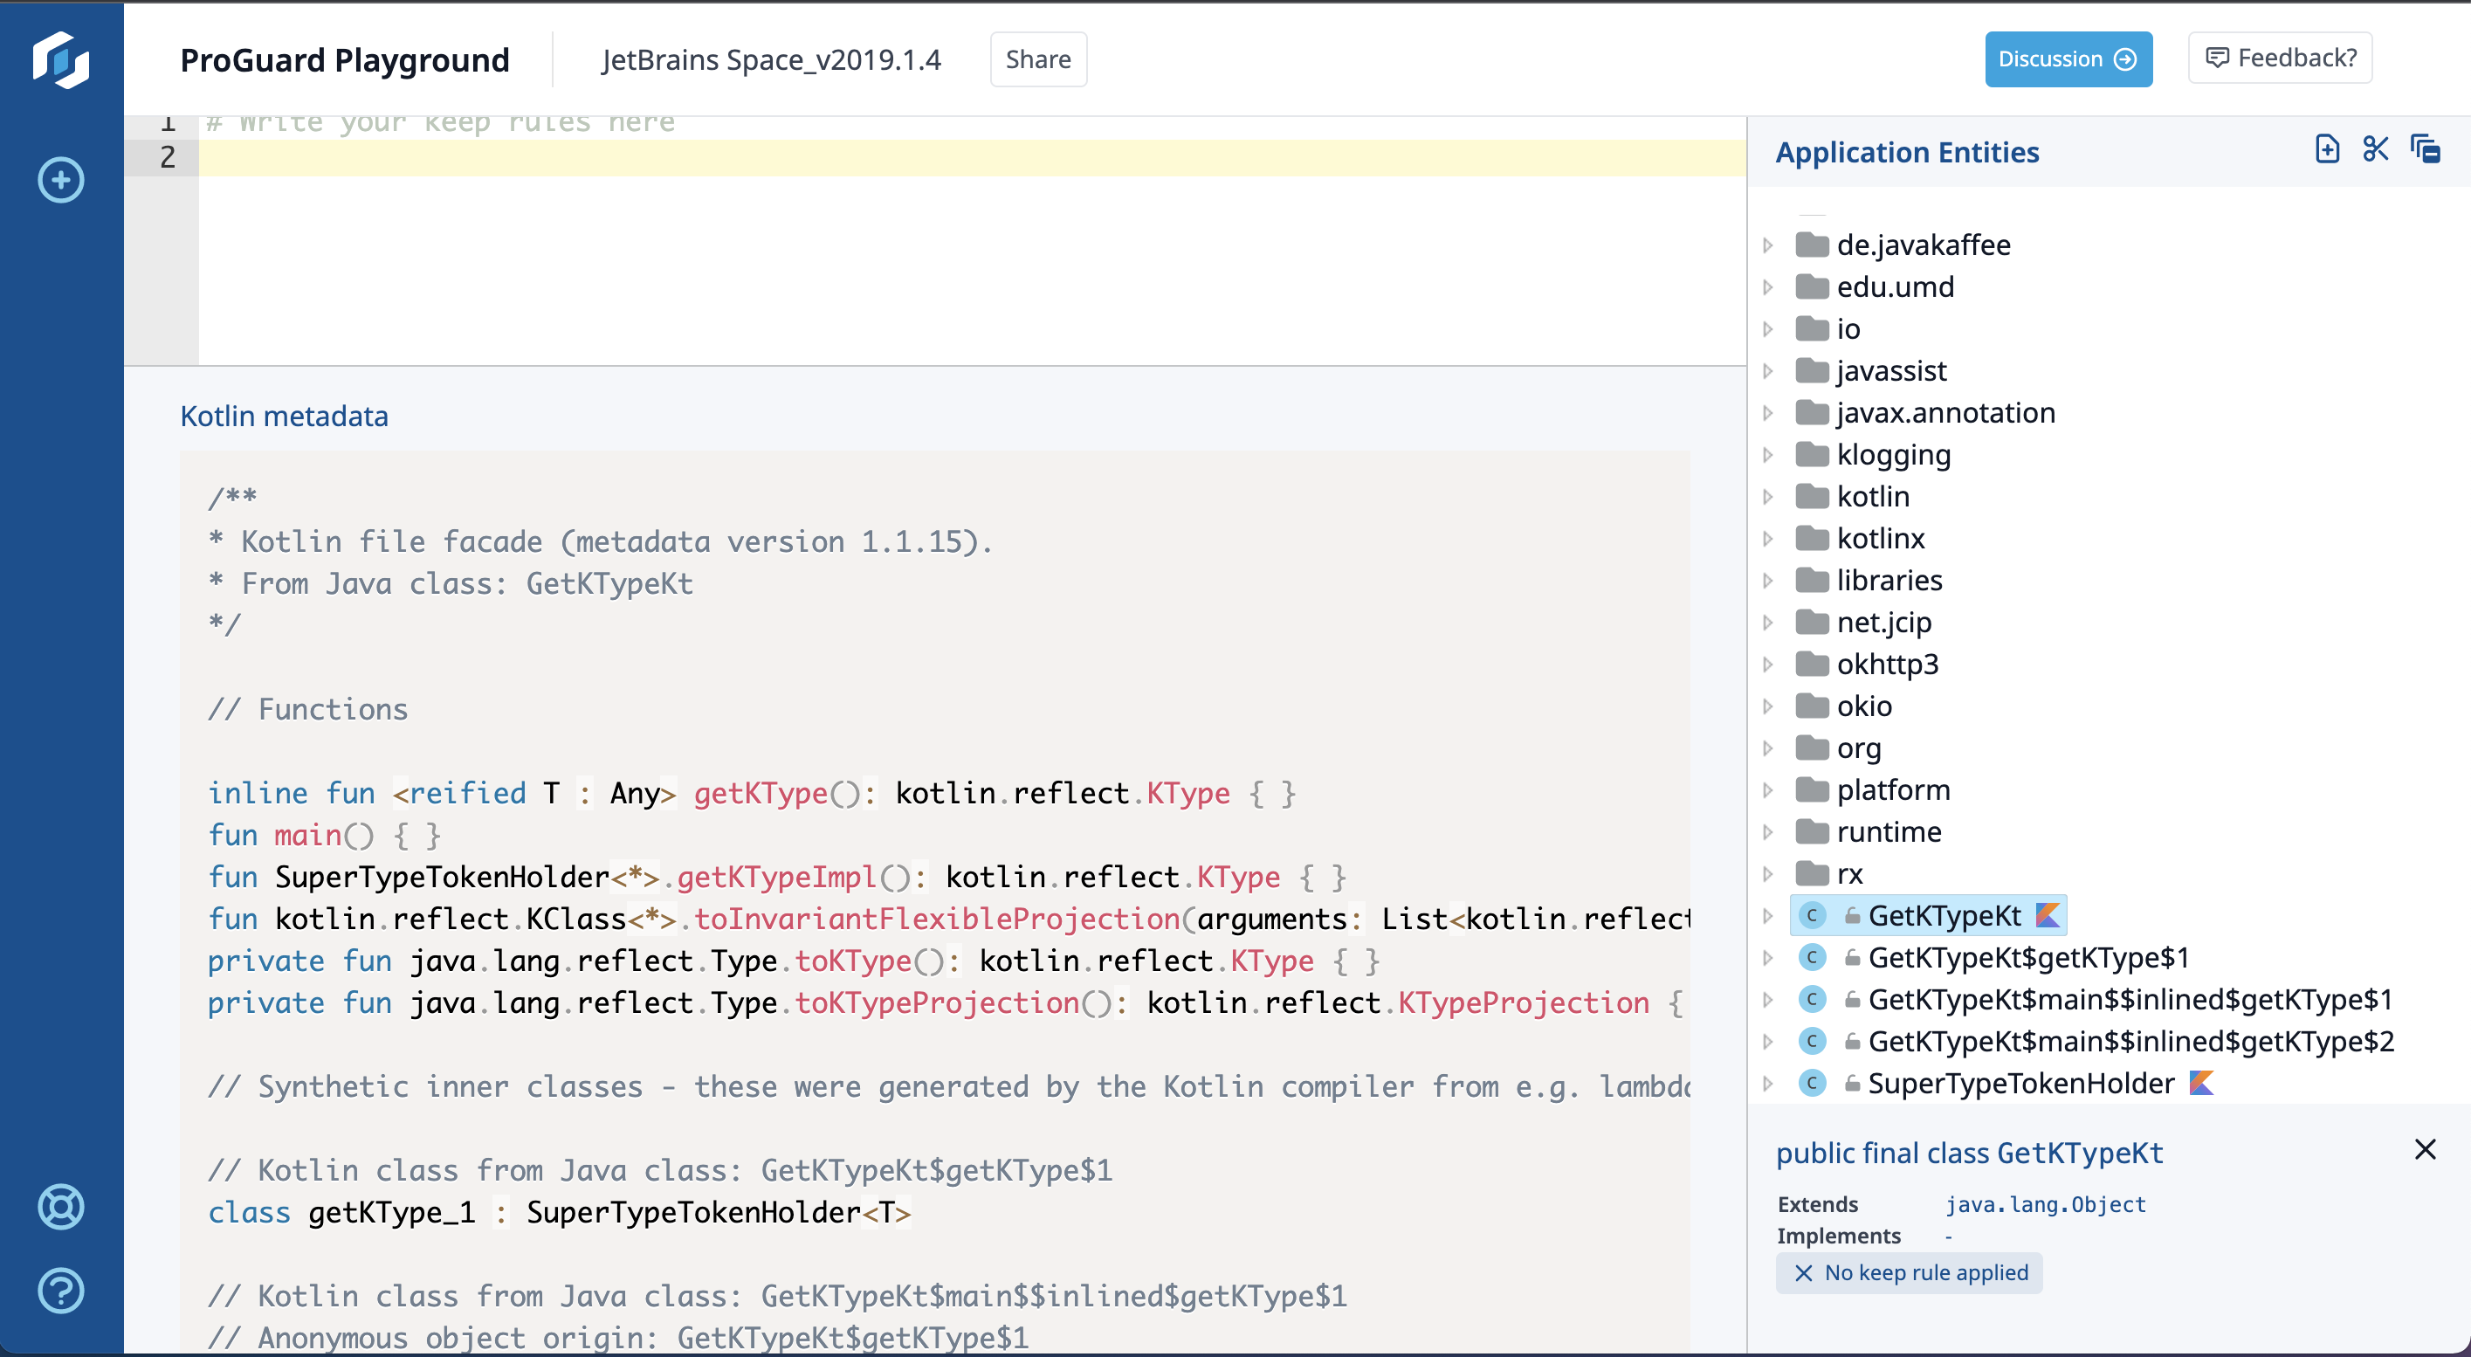Click the settings/gear icon in left sidebar

[x=62, y=1205]
